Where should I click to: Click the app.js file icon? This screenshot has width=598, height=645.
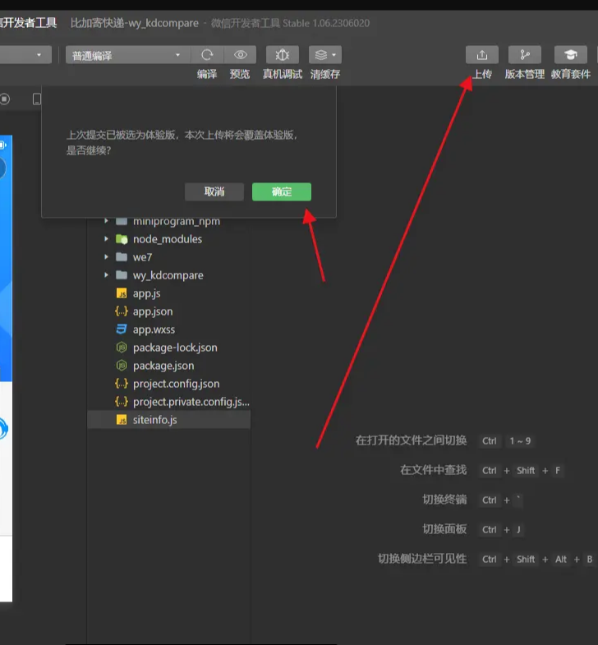click(122, 293)
